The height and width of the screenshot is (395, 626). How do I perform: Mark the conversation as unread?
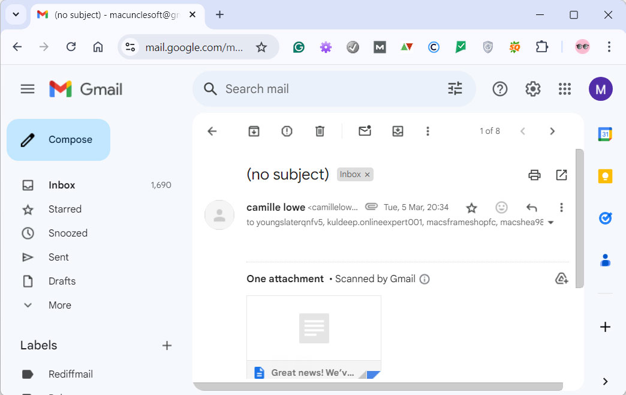click(x=365, y=131)
